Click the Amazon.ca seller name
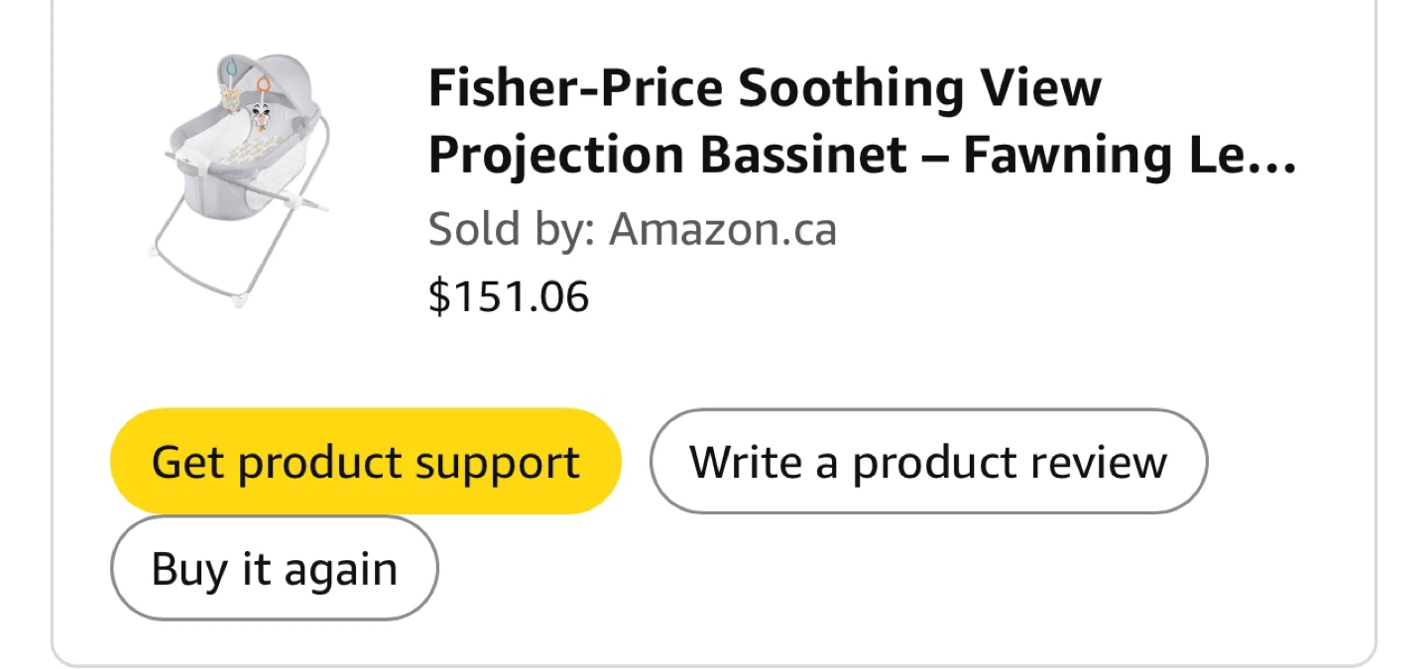1428x669 pixels. pos(723,229)
